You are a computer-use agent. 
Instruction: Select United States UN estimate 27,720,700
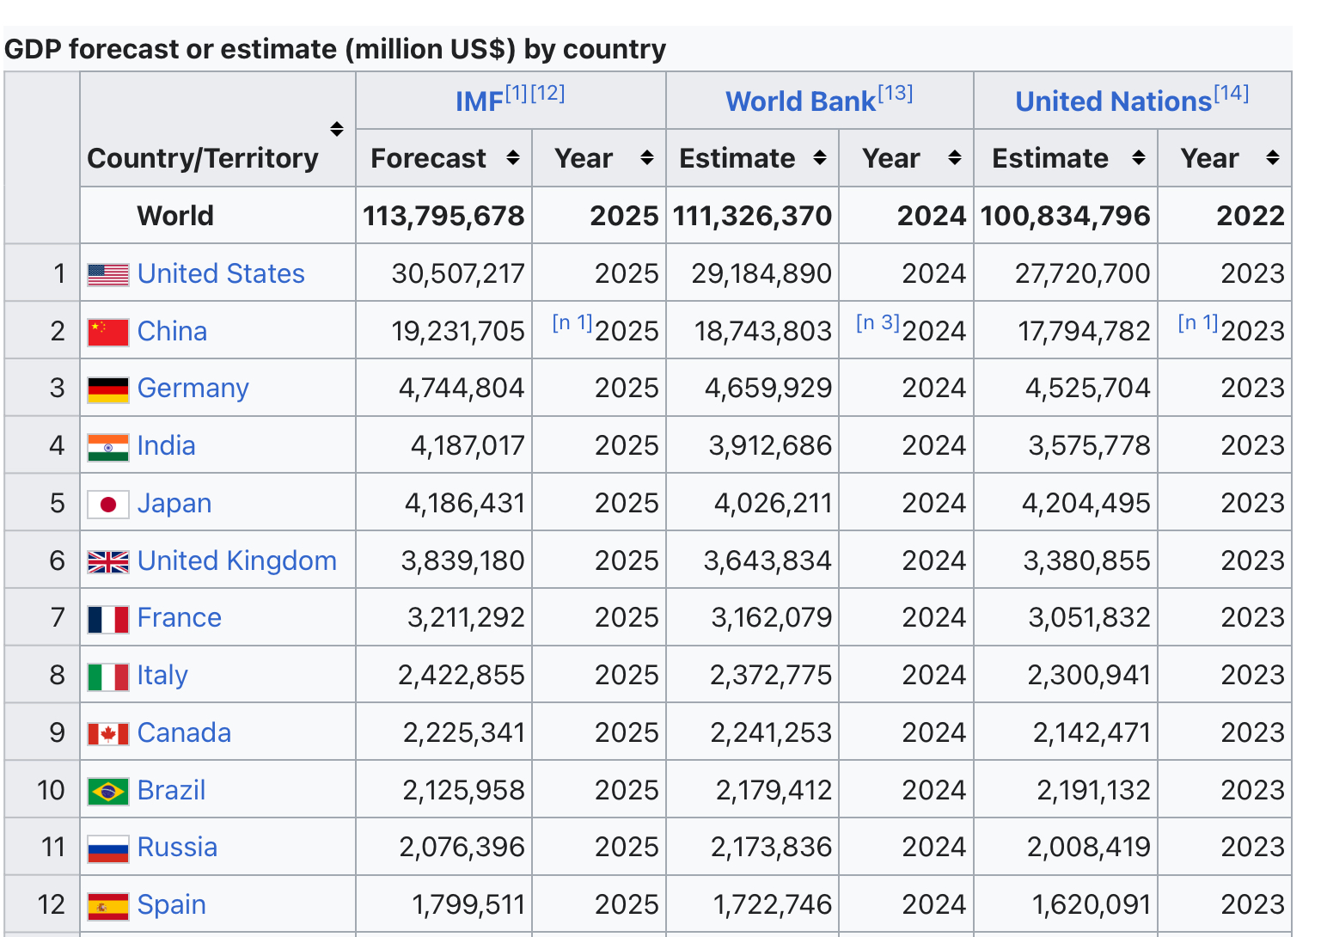point(1082,273)
